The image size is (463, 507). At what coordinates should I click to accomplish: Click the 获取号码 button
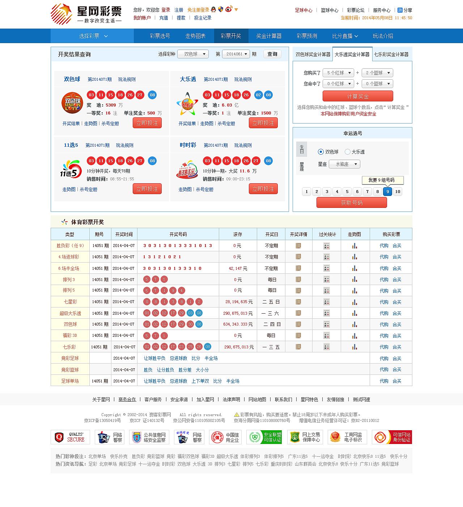352,202
